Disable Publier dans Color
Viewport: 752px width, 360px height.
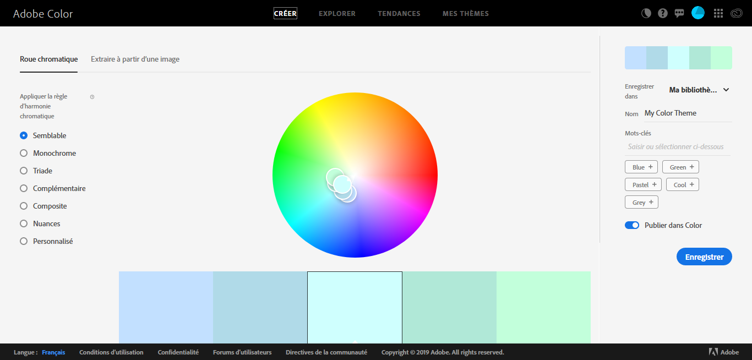pyautogui.click(x=632, y=225)
